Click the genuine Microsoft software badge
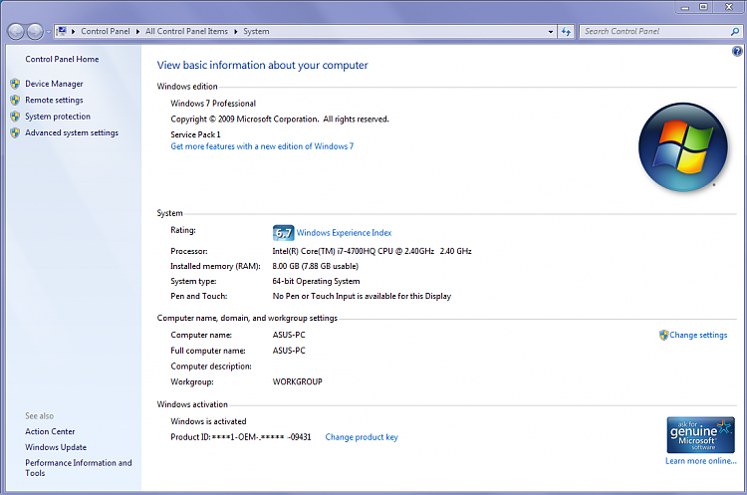Screen dimensions: 747x495 [700, 435]
